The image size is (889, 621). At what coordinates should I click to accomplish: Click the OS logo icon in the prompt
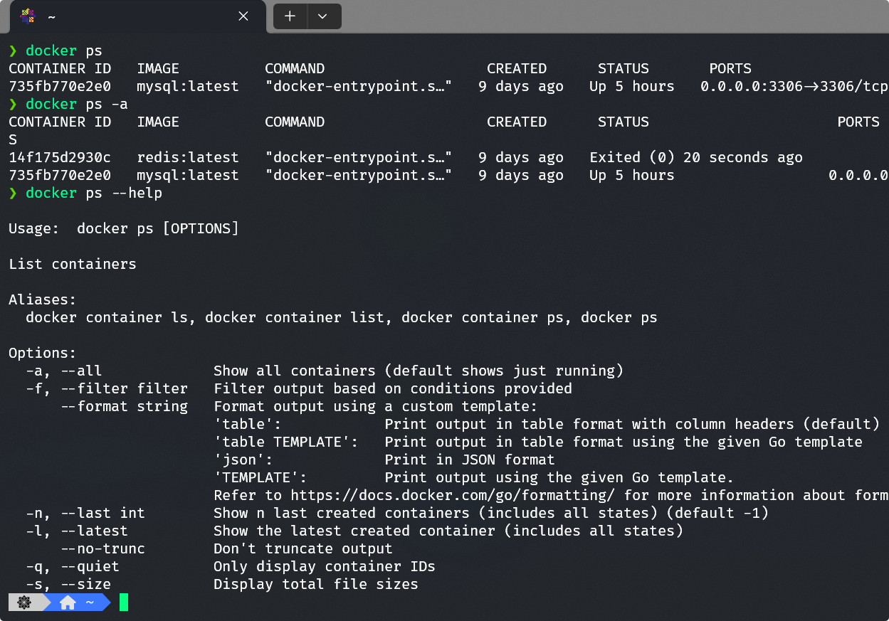(x=24, y=603)
